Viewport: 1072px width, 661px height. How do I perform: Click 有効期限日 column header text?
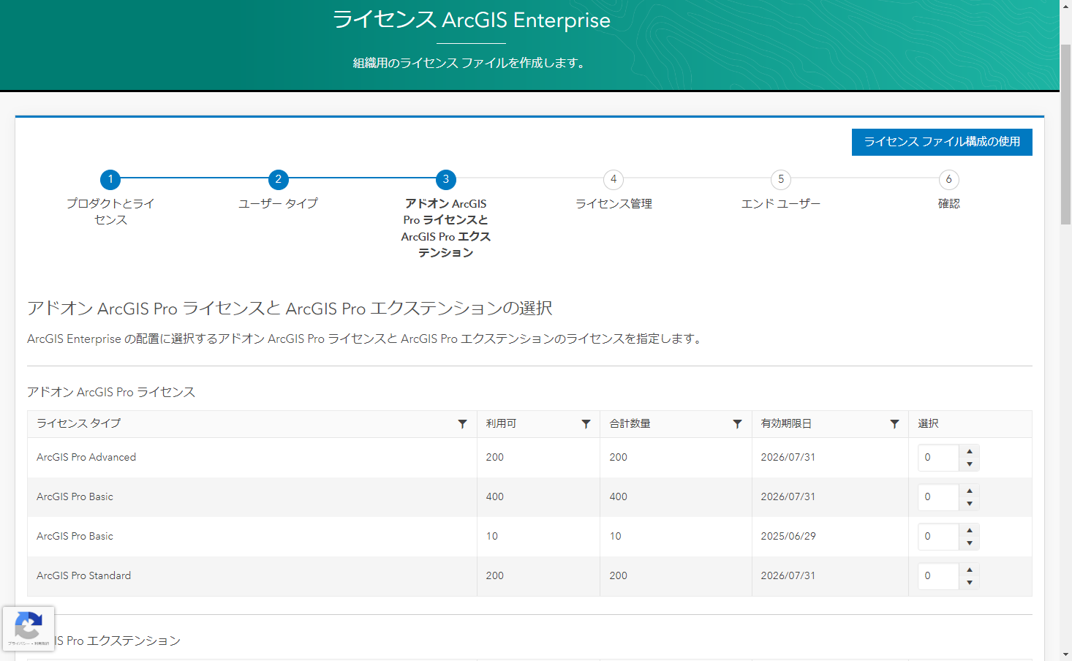[786, 423]
